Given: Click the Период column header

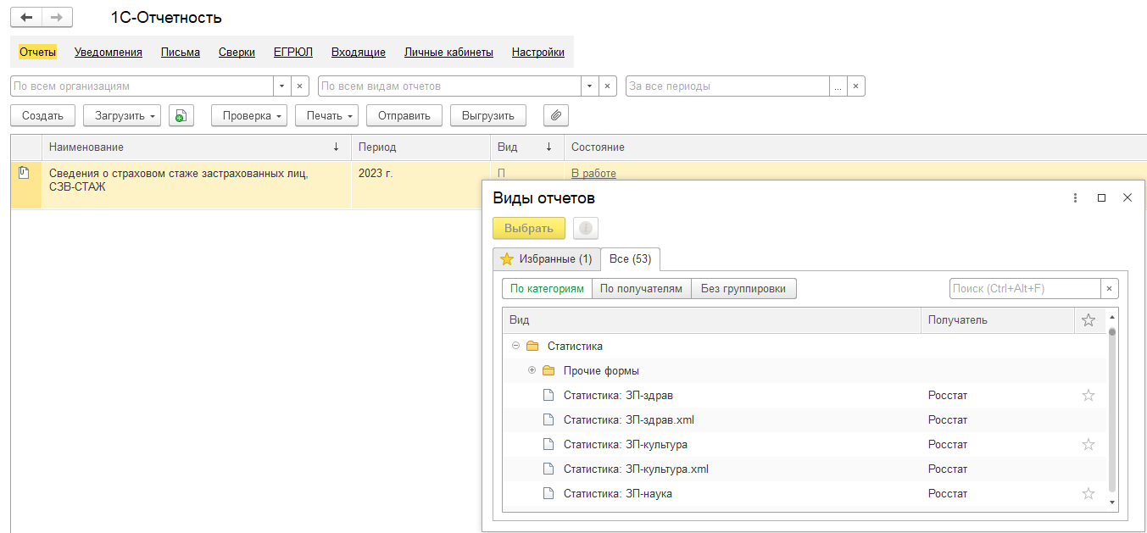Looking at the screenshot, I should [x=420, y=147].
